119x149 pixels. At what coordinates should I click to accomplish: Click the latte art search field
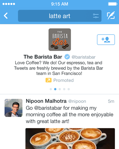point(60,16)
